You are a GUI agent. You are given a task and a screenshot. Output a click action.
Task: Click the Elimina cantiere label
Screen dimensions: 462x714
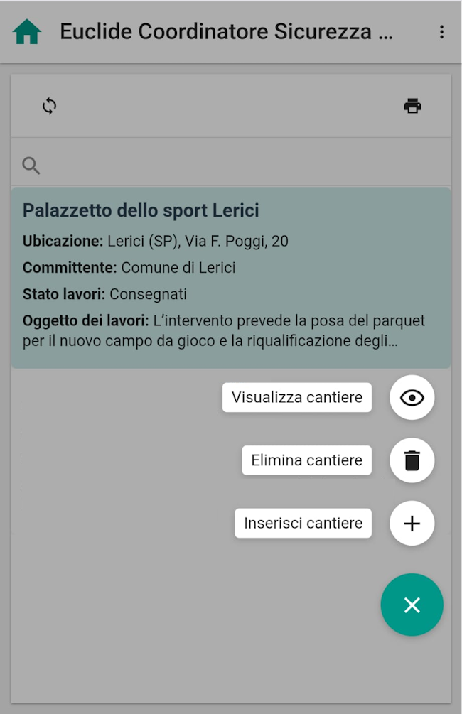click(306, 460)
